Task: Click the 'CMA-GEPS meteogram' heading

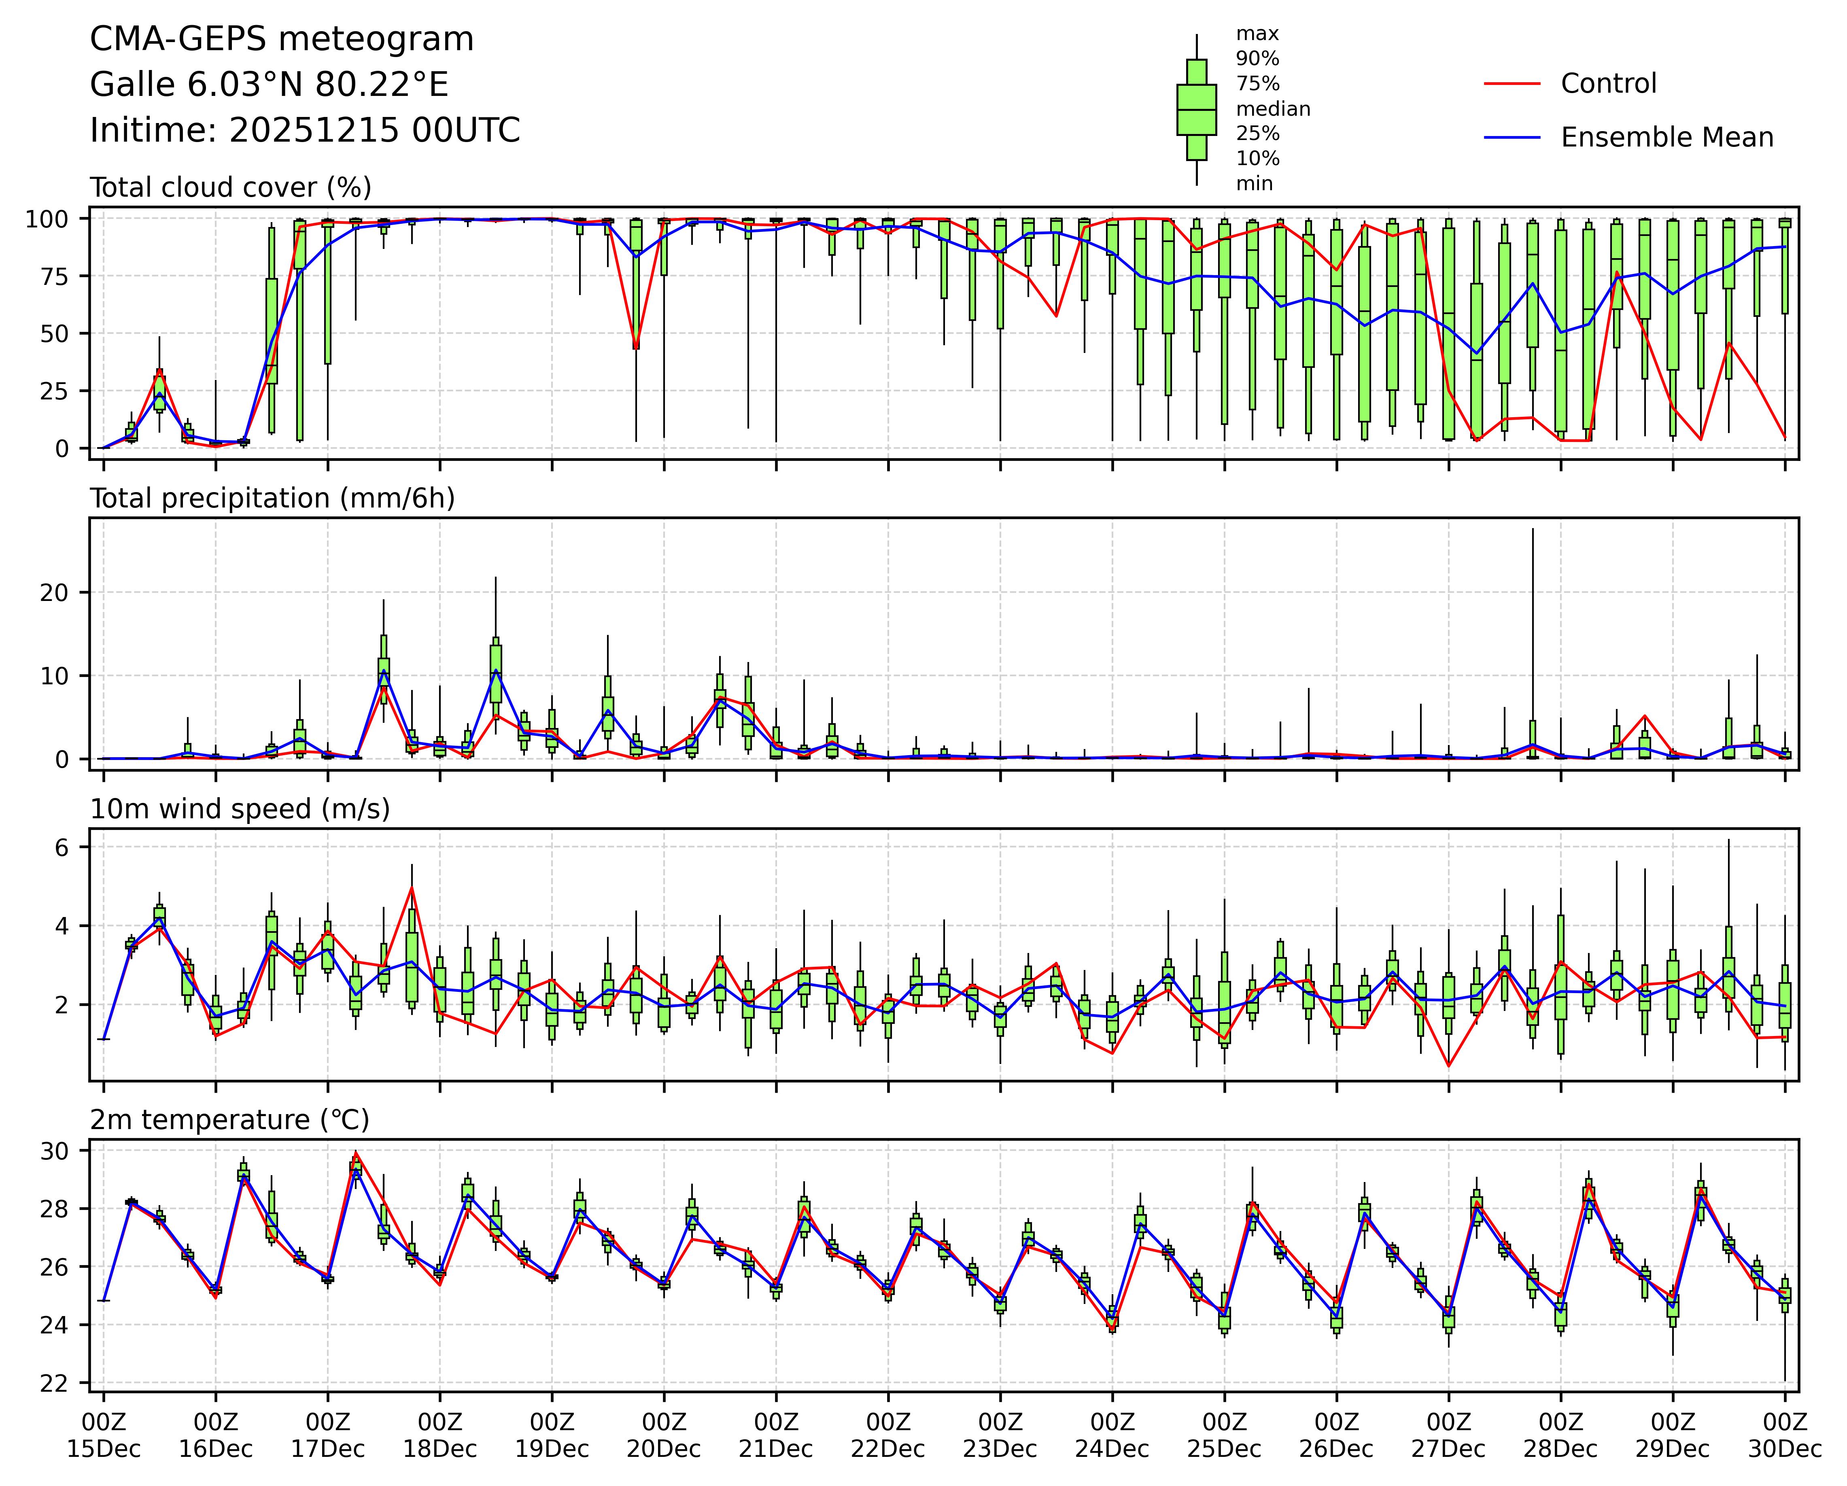Action: [282, 39]
